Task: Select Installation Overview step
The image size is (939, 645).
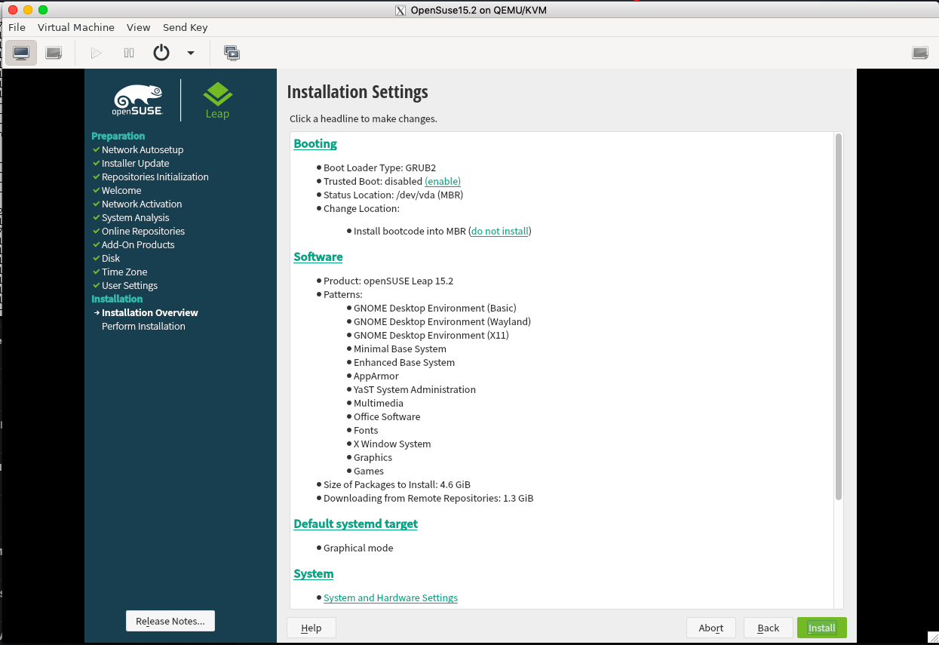Action: point(150,312)
